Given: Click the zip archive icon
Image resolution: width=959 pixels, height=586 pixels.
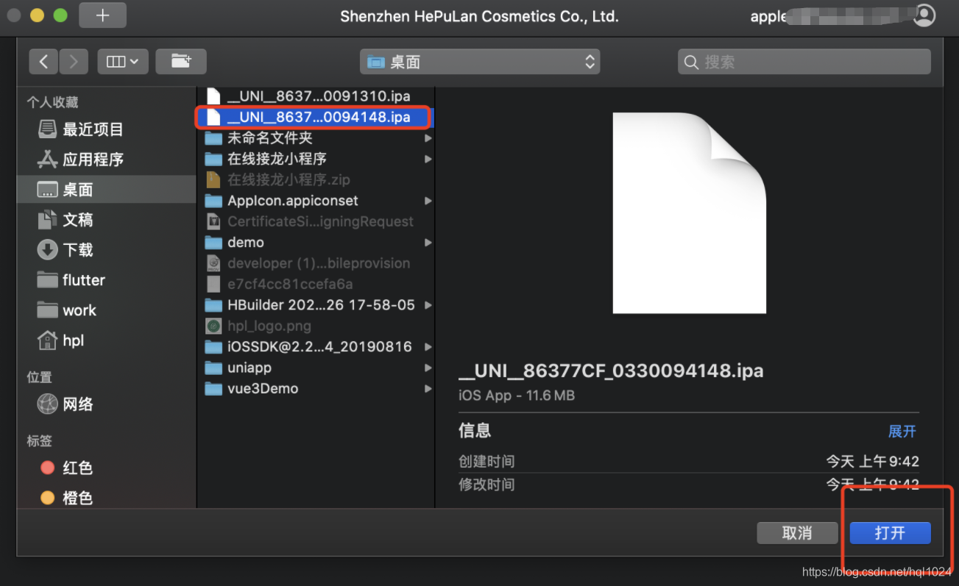Looking at the screenshot, I should (x=213, y=179).
